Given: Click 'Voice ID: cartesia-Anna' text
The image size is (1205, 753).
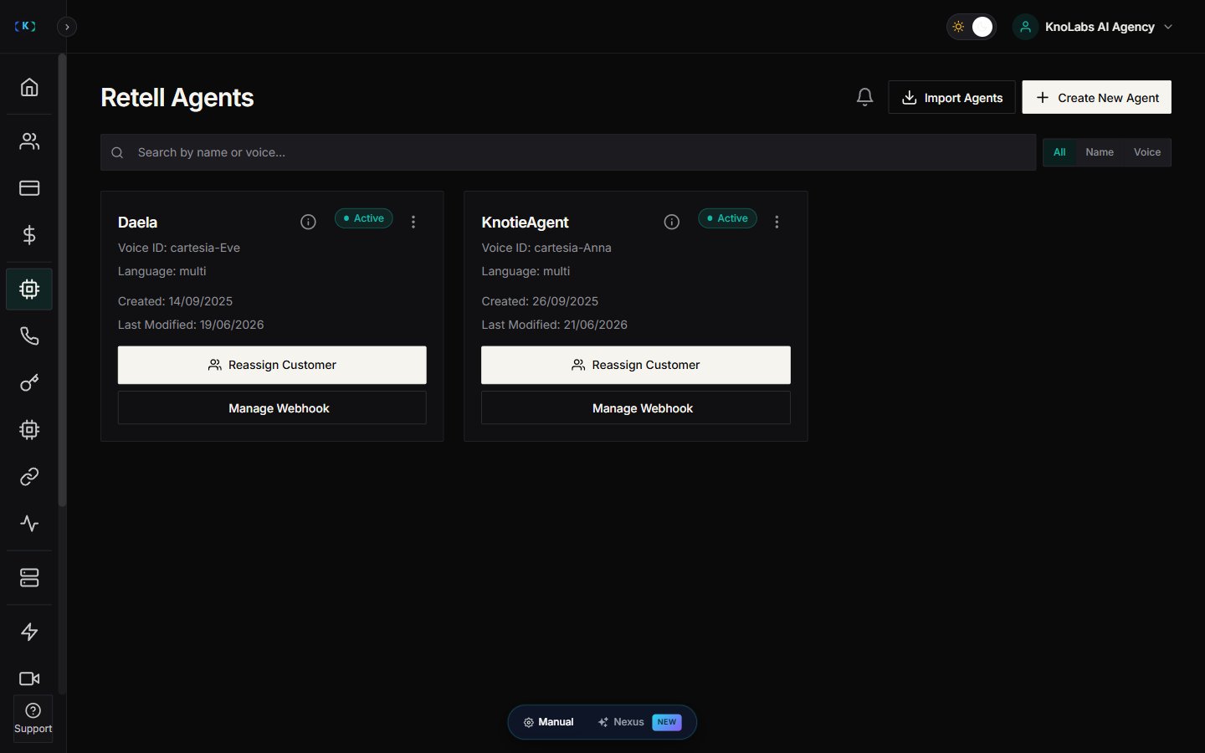Looking at the screenshot, I should [546, 248].
